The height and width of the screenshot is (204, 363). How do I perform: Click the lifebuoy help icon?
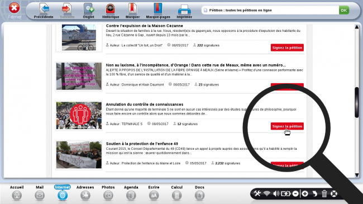[333, 193]
